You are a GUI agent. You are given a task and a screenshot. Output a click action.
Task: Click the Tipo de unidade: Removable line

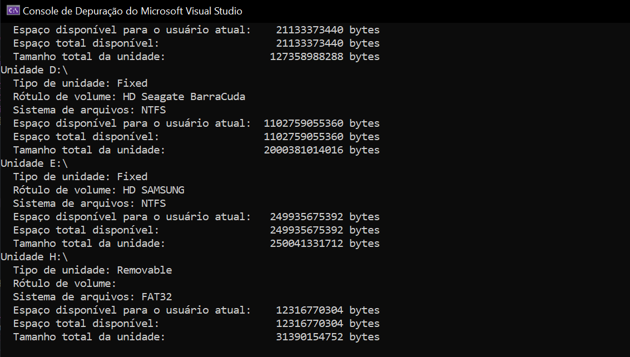point(92,270)
